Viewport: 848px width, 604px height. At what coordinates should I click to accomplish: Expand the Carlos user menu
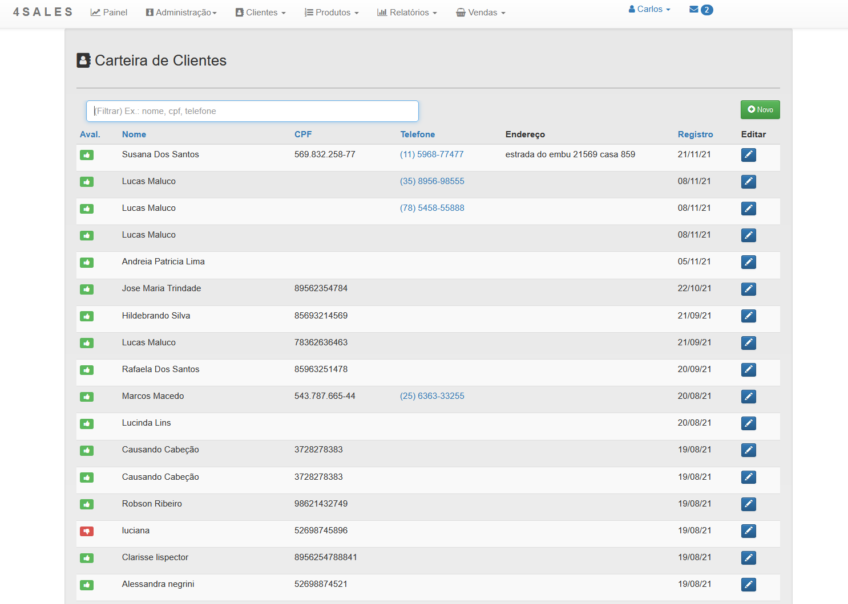pyautogui.click(x=649, y=9)
